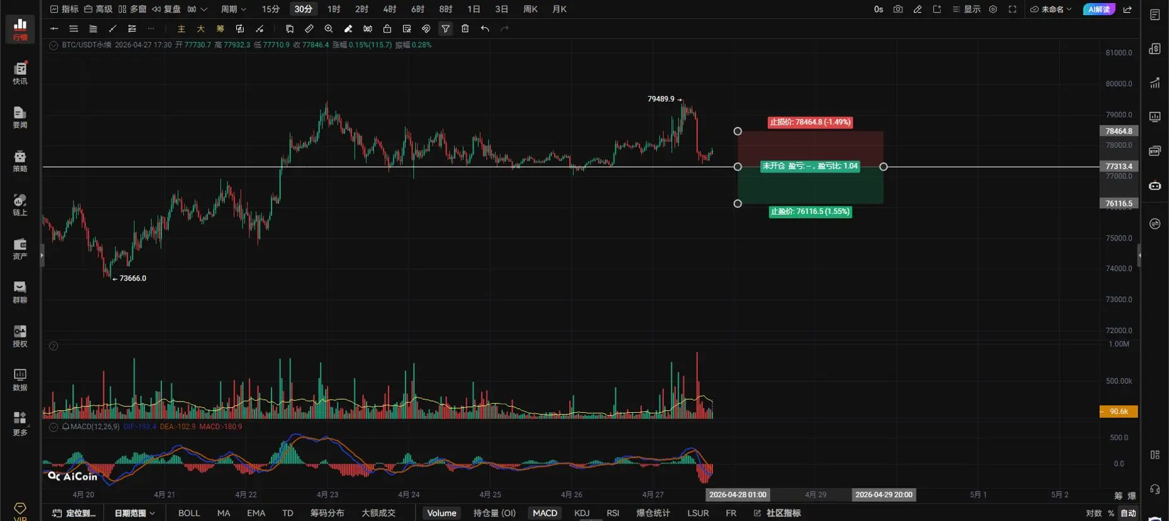Open the 资产 assets sidebar icon
The image size is (1169, 521).
(20, 248)
